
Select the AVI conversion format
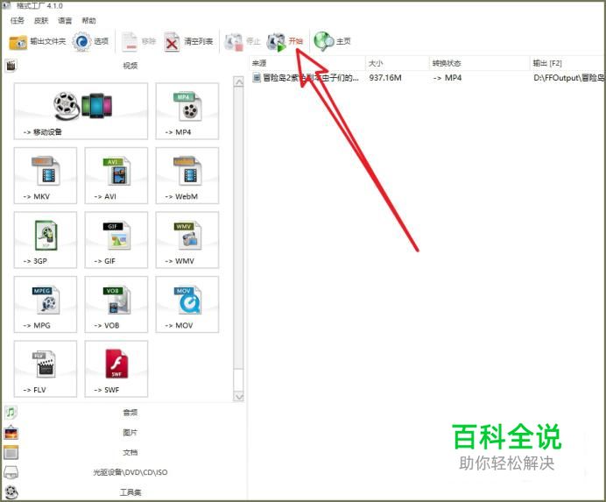coord(116,175)
